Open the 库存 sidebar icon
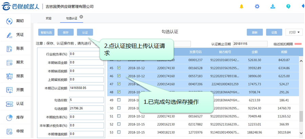This screenshot has height=139, width=305. 9,117
